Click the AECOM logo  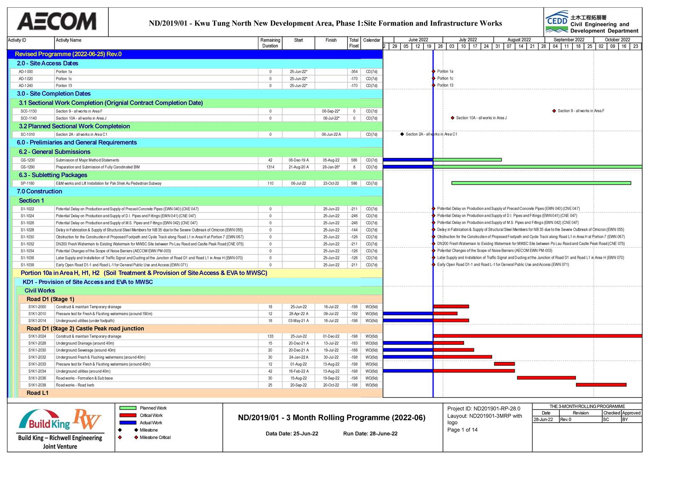pyautogui.click(x=57, y=22)
